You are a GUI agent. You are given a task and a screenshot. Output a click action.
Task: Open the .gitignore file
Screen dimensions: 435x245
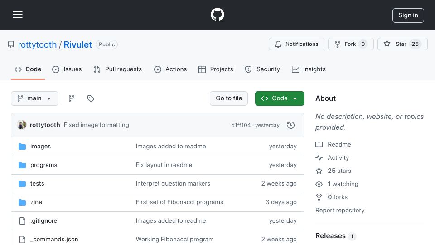point(43,221)
